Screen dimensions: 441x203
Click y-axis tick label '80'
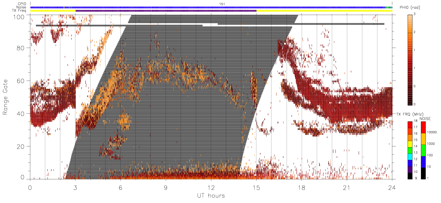pyautogui.click(x=22, y=48)
